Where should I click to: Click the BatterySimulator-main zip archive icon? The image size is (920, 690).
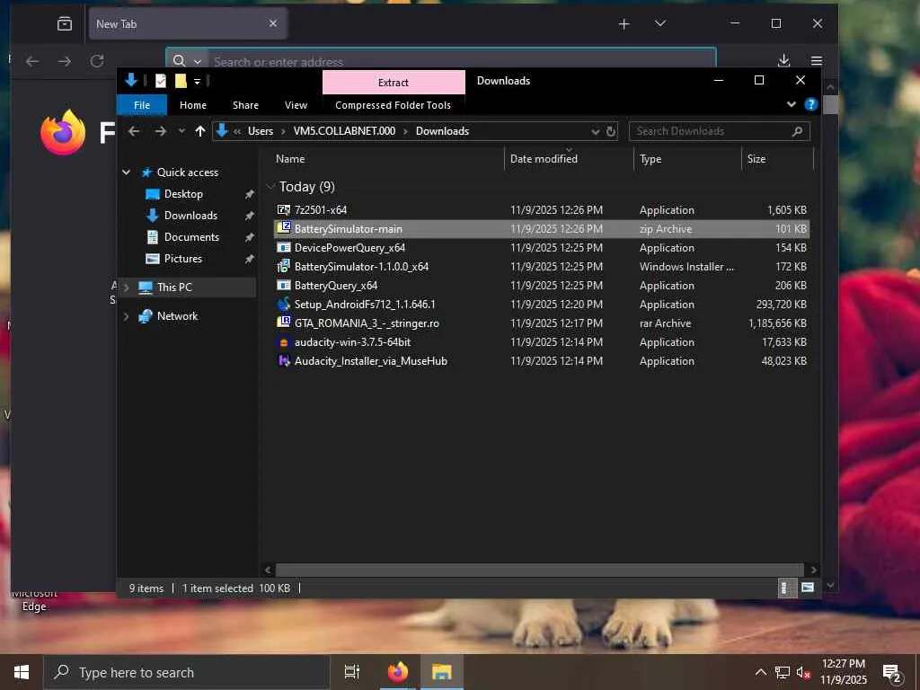point(284,228)
